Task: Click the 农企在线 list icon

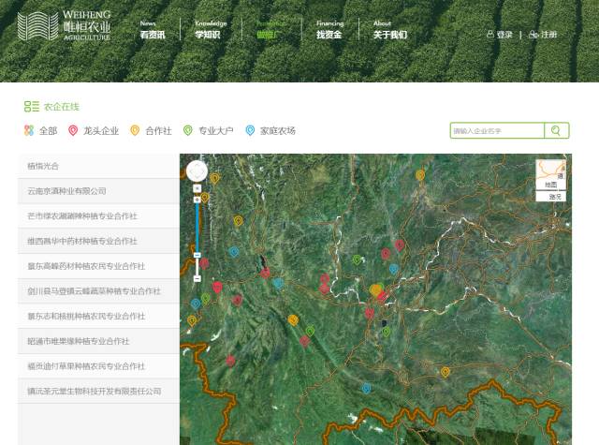Action: click(31, 107)
